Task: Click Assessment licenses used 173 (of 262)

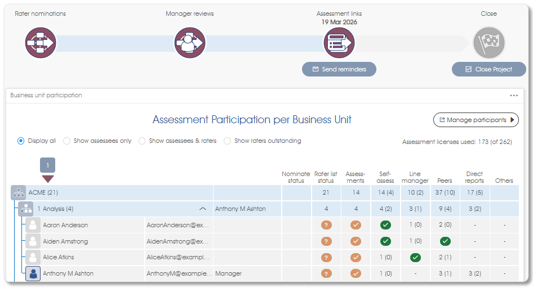Action: 457,142
